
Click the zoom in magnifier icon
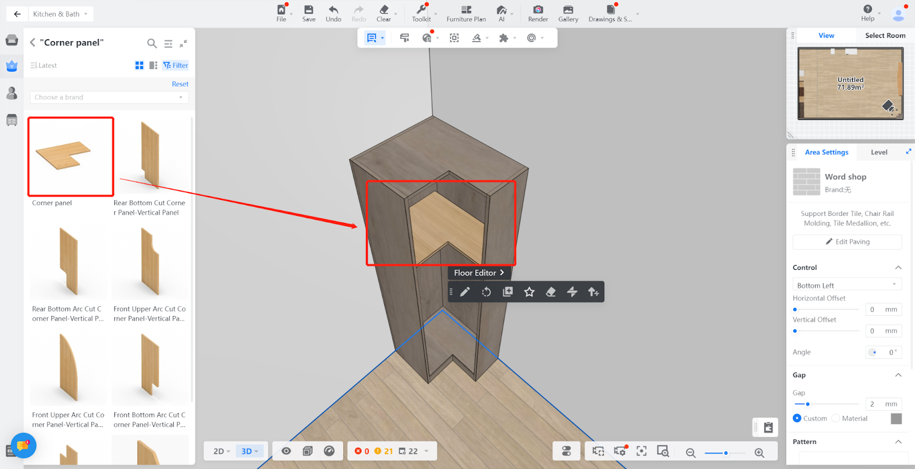(x=759, y=453)
